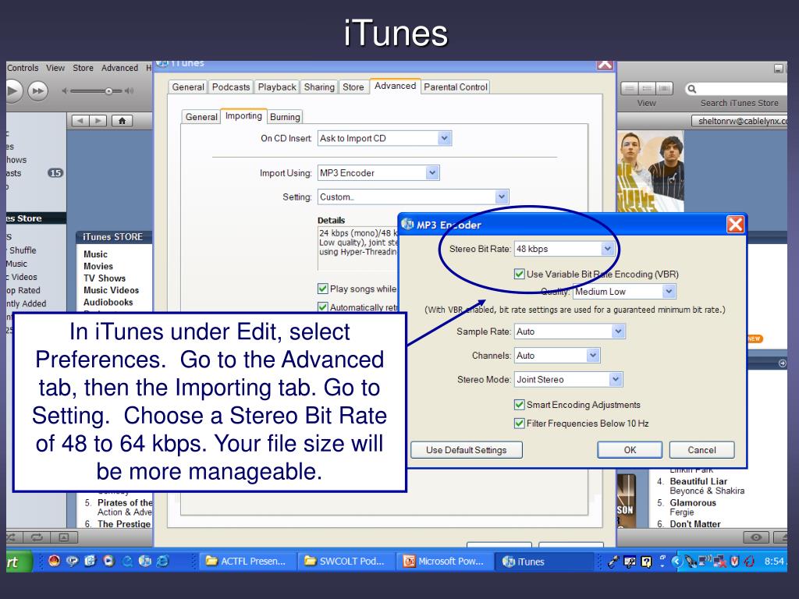The width and height of the screenshot is (799, 599).
Task: Open Music in iTunes STORE list
Action: pyautogui.click(x=95, y=254)
